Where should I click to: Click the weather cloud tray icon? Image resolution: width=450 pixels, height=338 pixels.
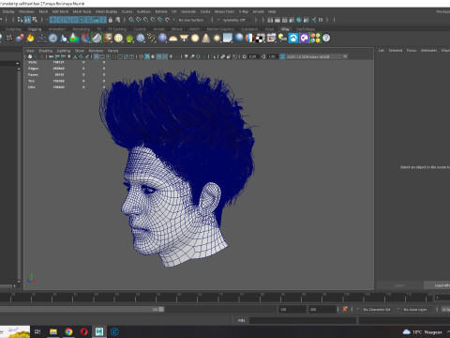click(x=407, y=331)
